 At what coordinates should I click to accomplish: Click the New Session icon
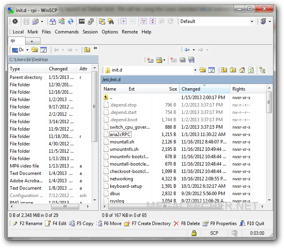coord(150,60)
